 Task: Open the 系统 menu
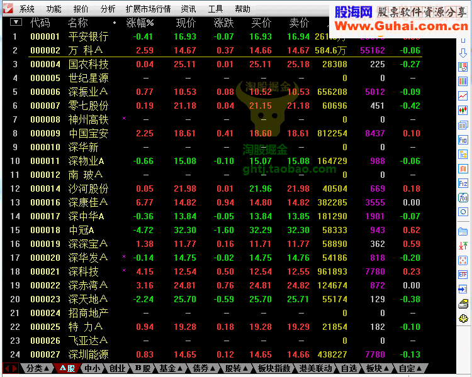point(27,9)
